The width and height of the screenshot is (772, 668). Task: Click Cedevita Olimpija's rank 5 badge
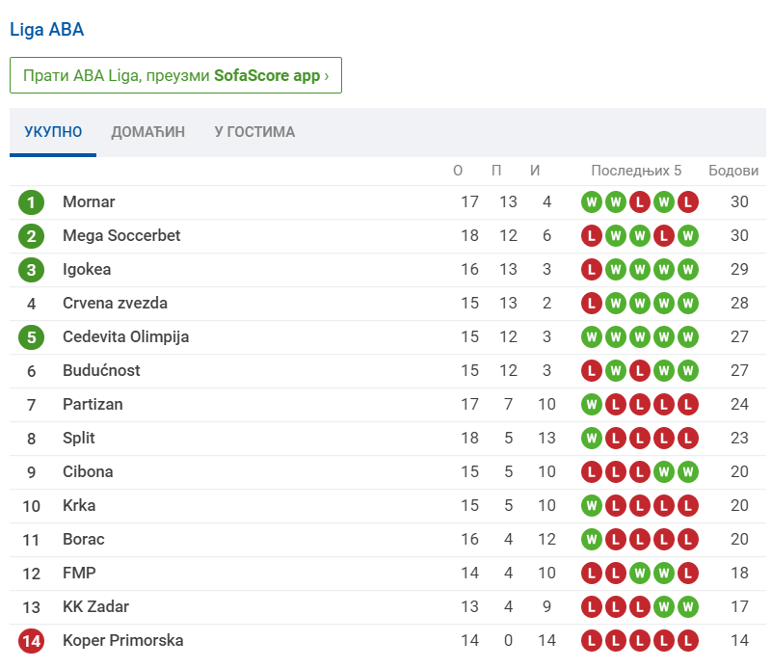click(x=31, y=337)
